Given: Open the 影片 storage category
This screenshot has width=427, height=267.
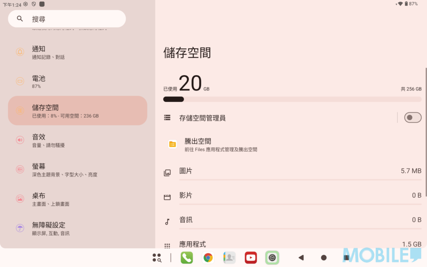Looking at the screenshot, I should [x=292, y=196].
